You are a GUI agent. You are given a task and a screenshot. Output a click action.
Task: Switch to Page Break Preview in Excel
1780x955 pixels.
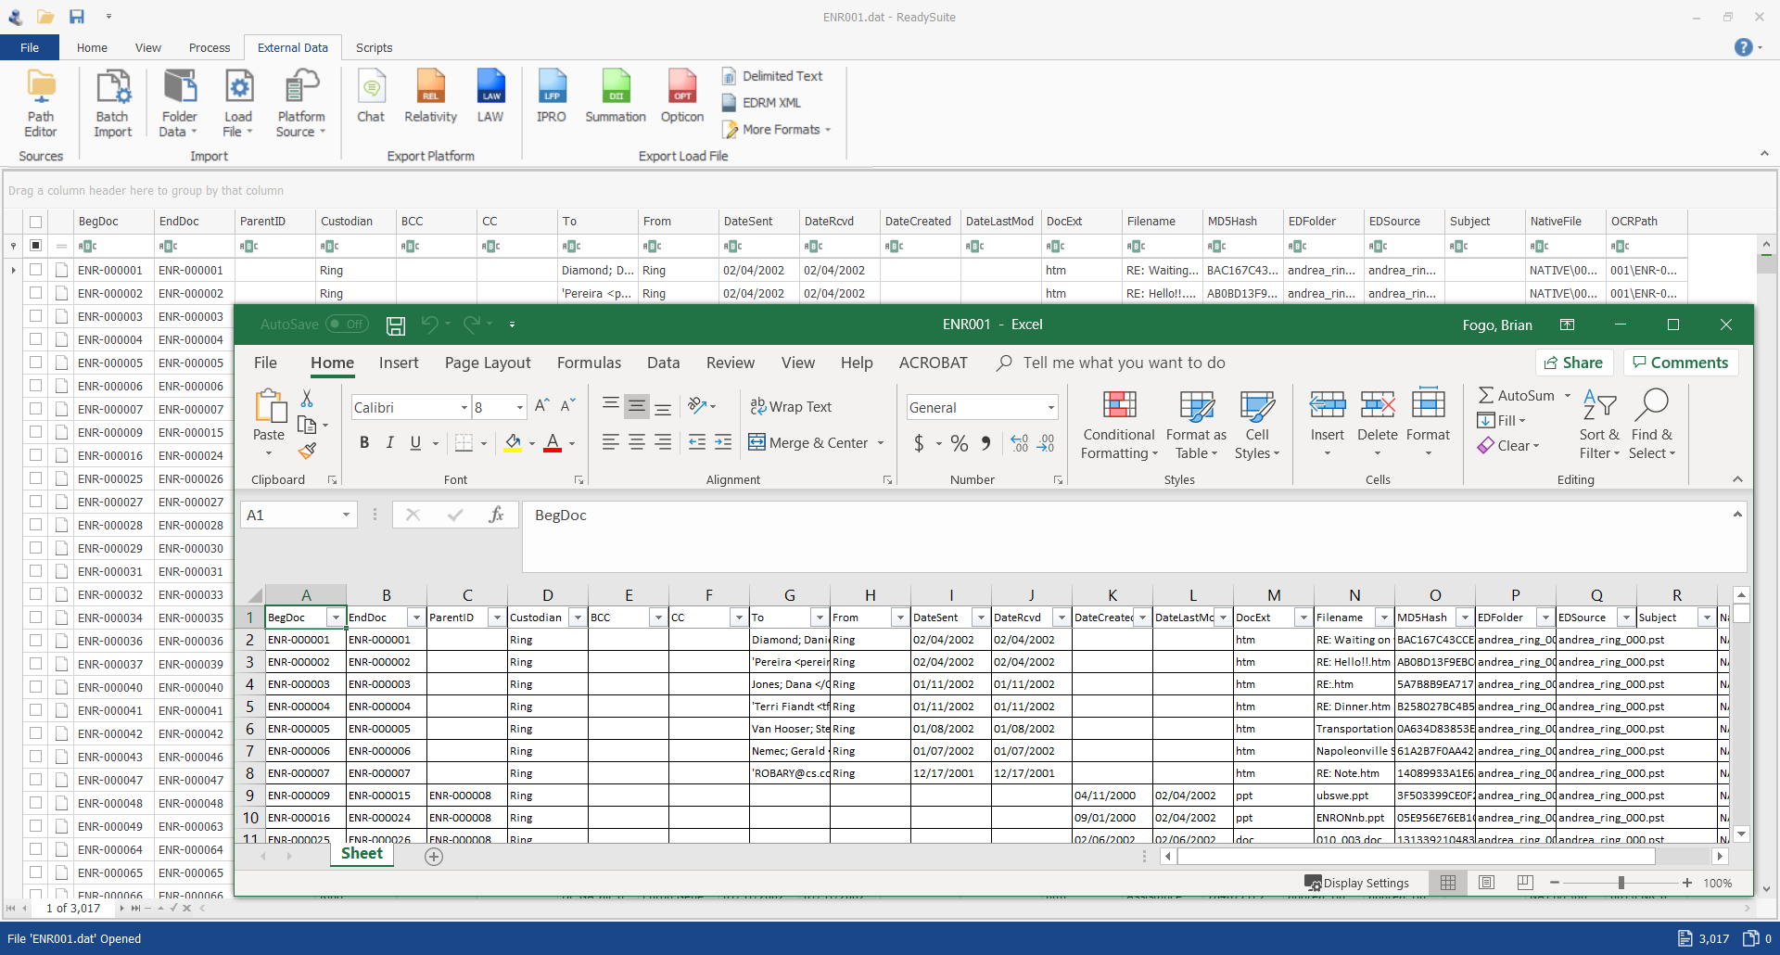pos(1525,883)
